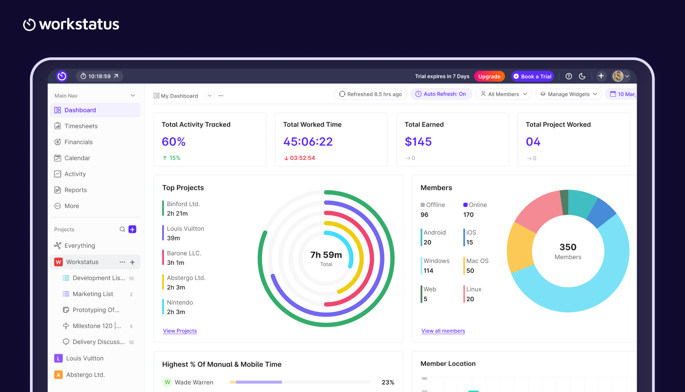
Task: Toggle Auto Refresh: On
Action: (441, 94)
